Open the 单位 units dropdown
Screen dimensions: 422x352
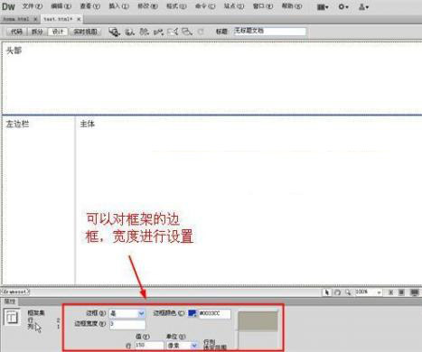click(183, 346)
